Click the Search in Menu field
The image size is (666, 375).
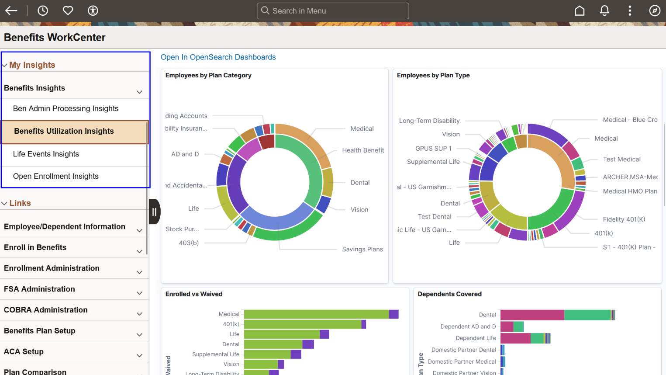[x=333, y=11]
